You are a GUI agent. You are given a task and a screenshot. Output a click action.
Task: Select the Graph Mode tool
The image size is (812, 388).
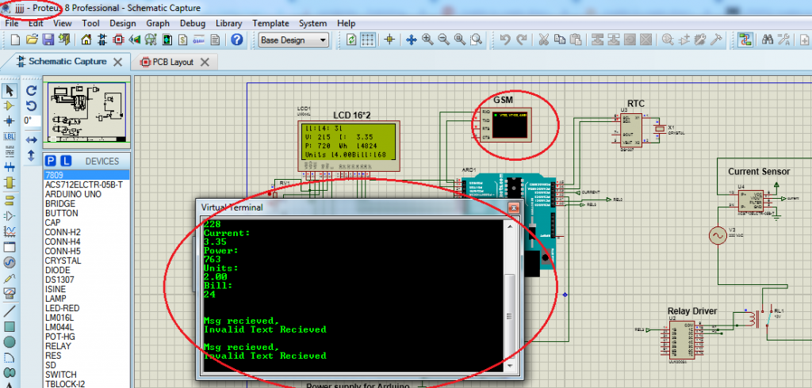click(9, 230)
